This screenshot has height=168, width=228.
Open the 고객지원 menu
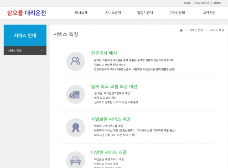[x=209, y=13]
